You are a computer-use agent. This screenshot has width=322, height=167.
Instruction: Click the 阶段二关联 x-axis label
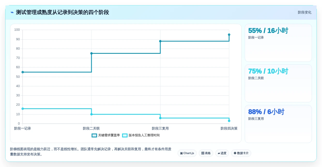(91, 128)
